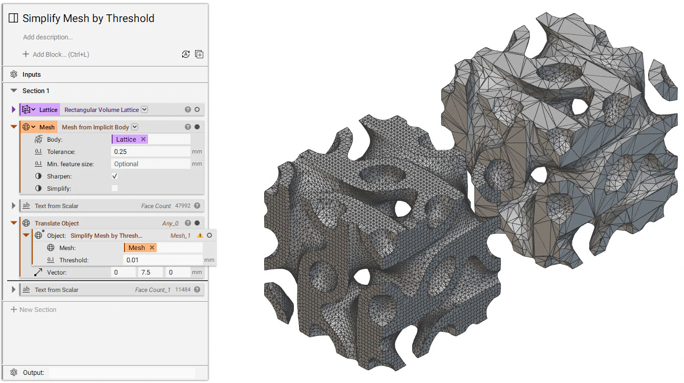The image size is (684, 383).
Task: Uncheck the Sharpen checkbox
Action: pyautogui.click(x=115, y=176)
